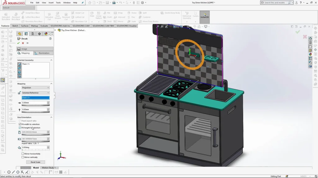Click the options gear icon in title bar
The image size is (318, 178).
pos(143,3)
